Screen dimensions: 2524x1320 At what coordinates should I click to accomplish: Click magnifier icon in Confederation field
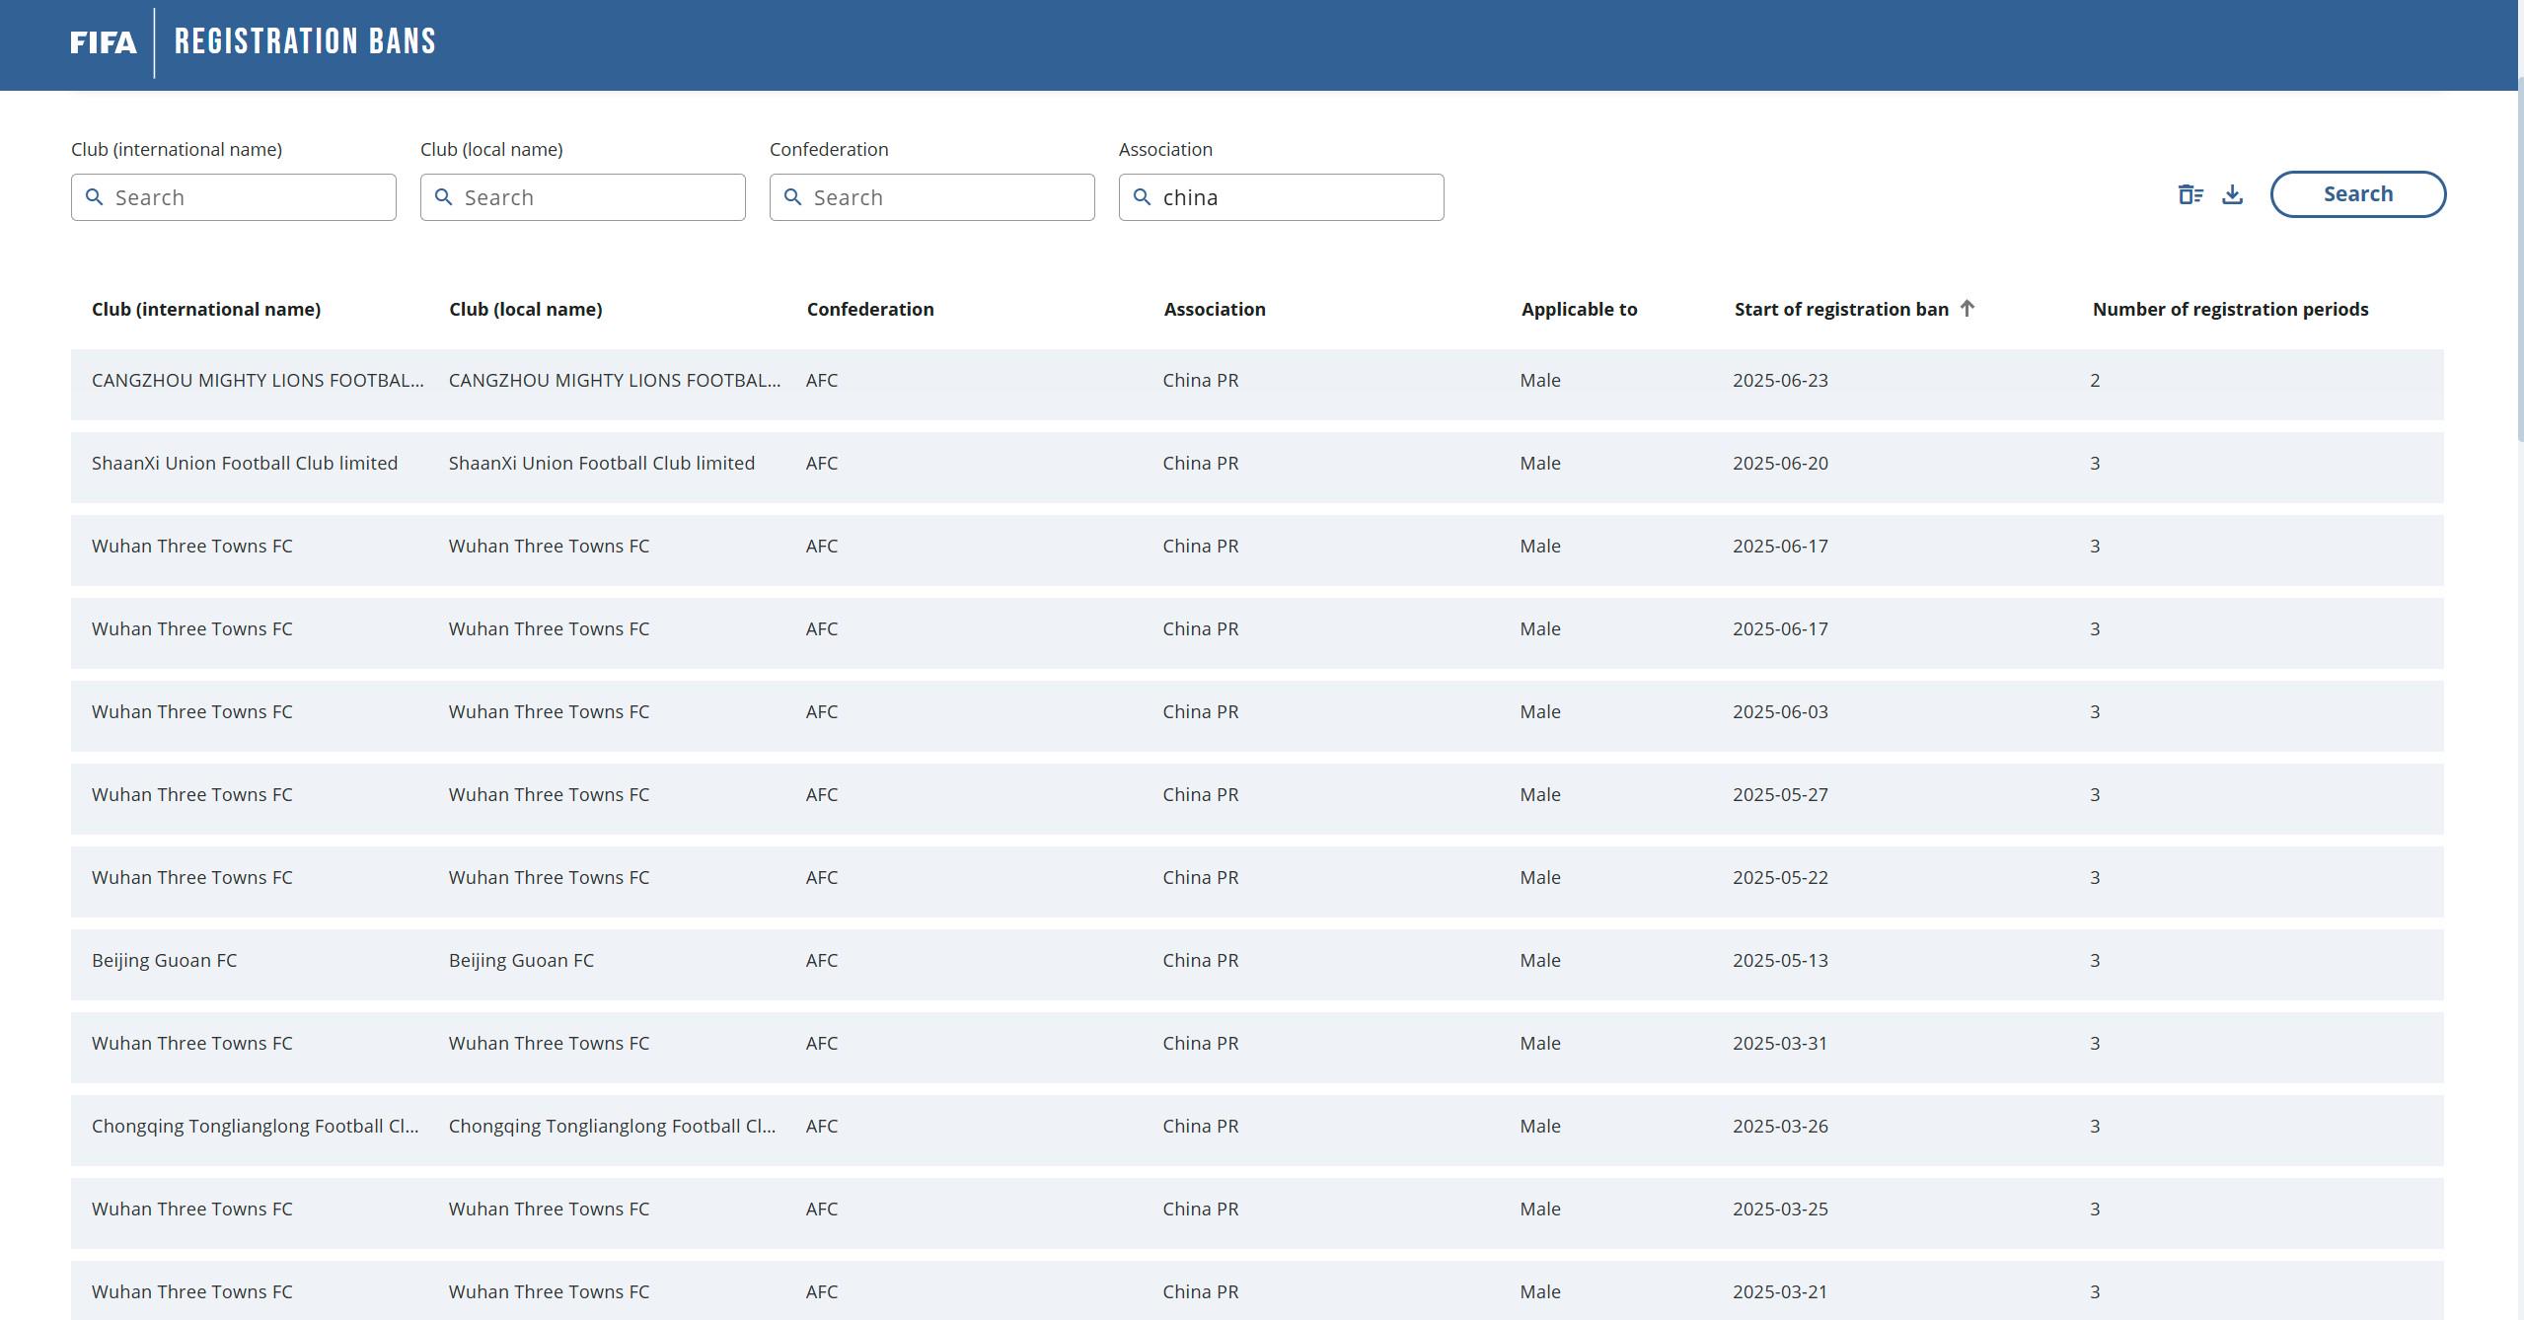[792, 197]
